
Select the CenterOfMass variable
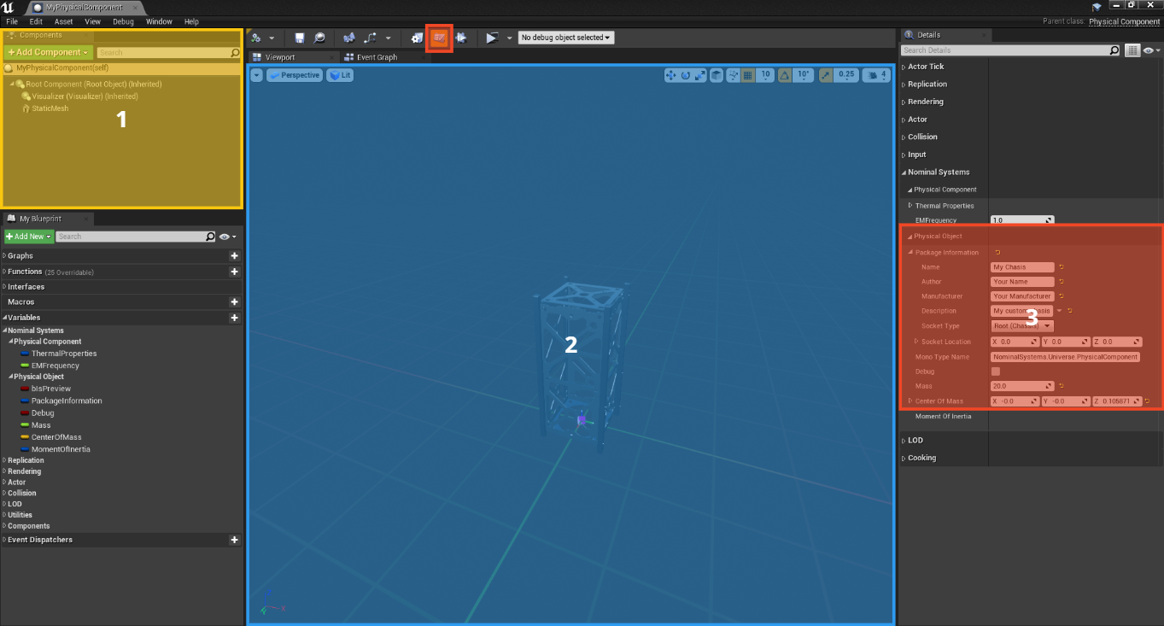pyautogui.click(x=56, y=437)
